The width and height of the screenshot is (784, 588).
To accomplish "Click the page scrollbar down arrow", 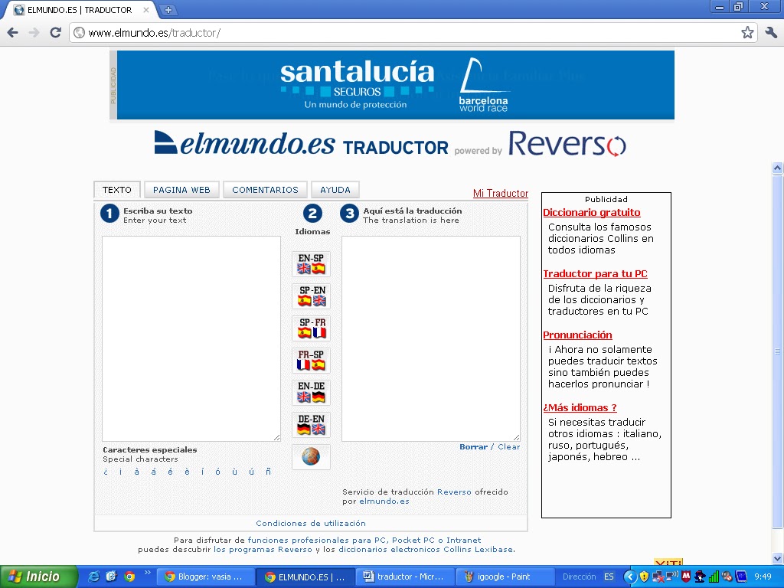I will click(x=778, y=558).
